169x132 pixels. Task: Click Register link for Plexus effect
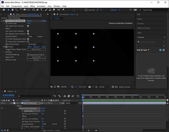pyautogui.click(x=37, y=47)
